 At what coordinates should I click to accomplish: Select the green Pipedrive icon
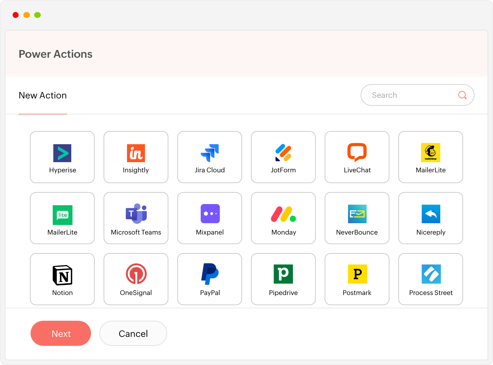click(x=283, y=274)
